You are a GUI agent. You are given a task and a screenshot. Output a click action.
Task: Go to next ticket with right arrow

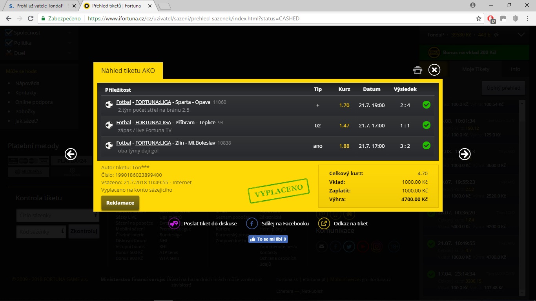pos(465,154)
